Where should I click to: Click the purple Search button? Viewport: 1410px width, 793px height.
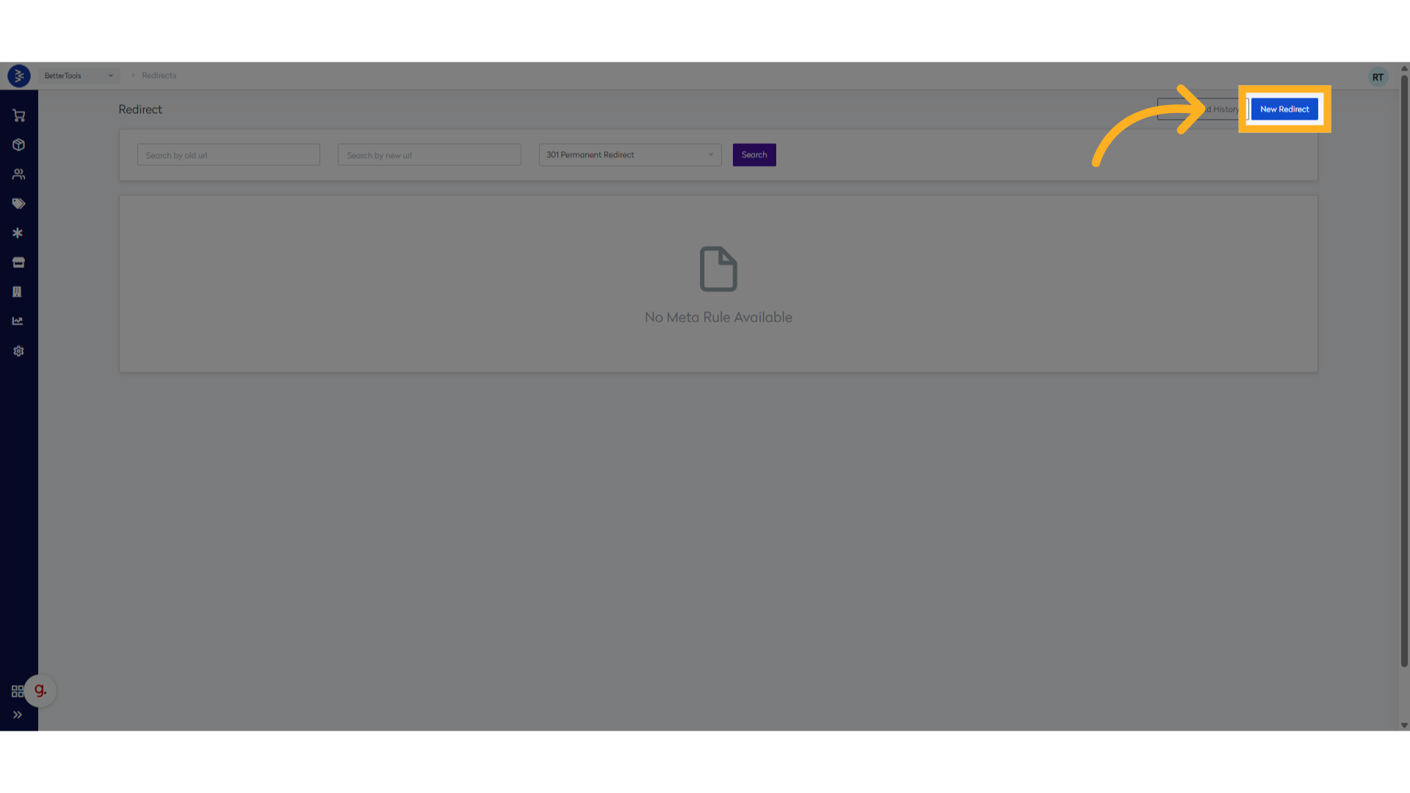(x=754, y=155)
